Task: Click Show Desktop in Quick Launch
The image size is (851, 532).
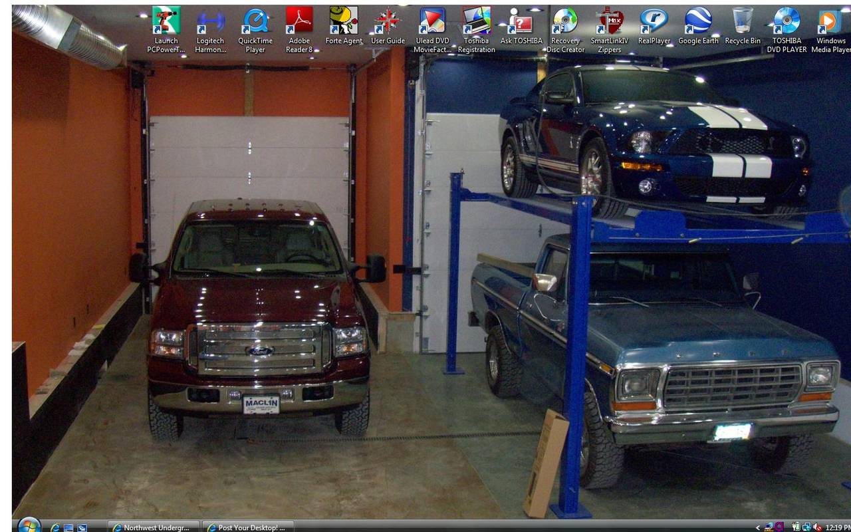Action: [68, 527]
